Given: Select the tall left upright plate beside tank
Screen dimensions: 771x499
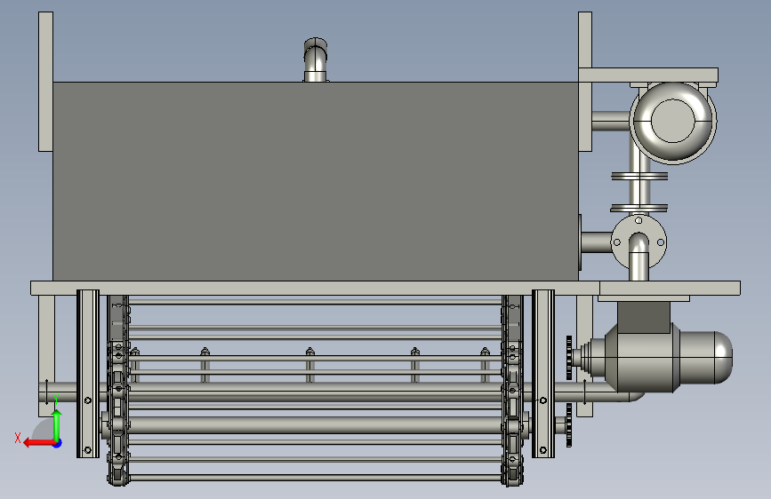Looking at the screenshot, I should [x=45, y=82].
